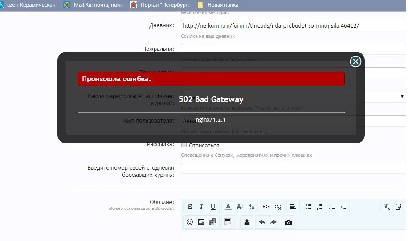Screen dimensions: 408x241
Task: Insert media with the film icon
Action: tap(213, 222)
